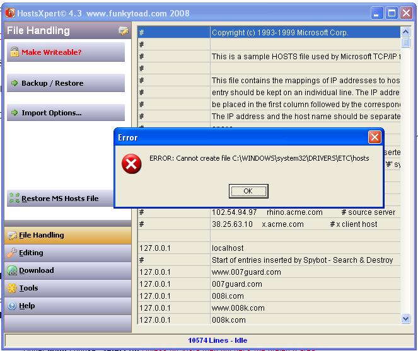The image size is (418, 351).
Task: Select the localhost entry
Action: tap(269, 248)
